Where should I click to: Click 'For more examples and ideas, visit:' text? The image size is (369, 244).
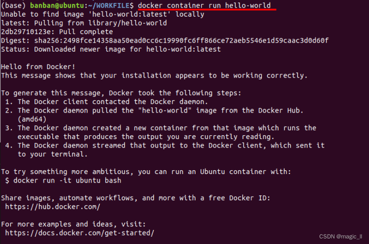click(74, 224)
